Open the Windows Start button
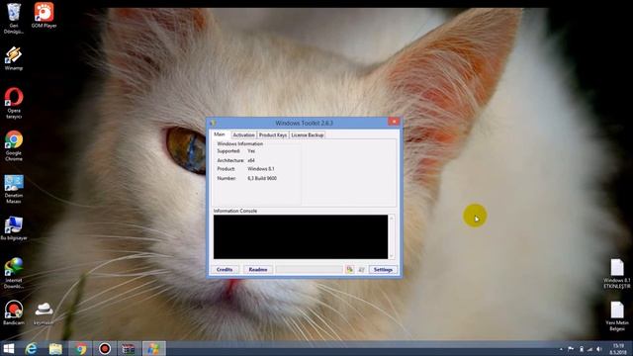 9,349
